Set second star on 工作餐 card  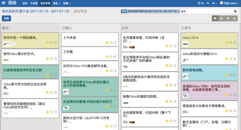click(x=111, y=57)
